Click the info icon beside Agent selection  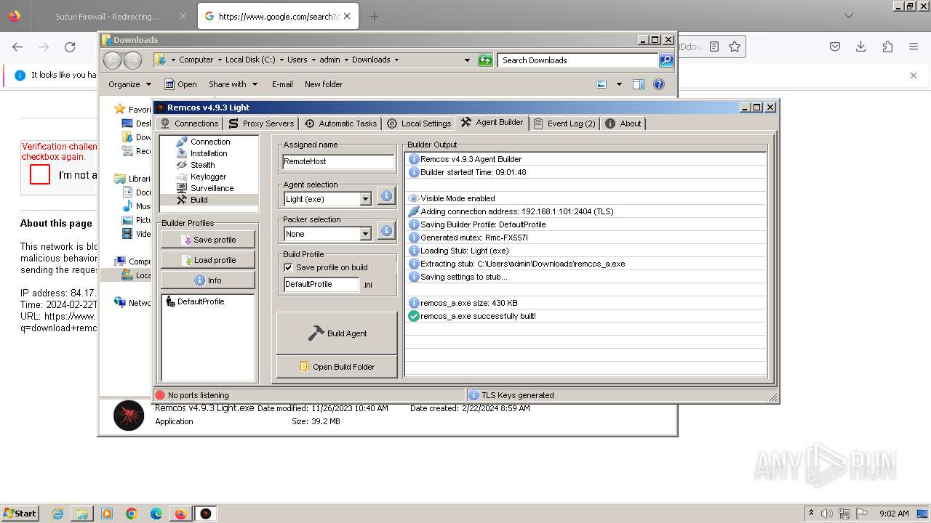coord(386,196)
